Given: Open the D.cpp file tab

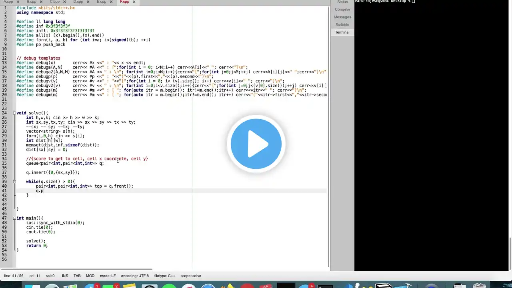Looking at the screenshot, I should pyautogui.click(x=78, y=2).
